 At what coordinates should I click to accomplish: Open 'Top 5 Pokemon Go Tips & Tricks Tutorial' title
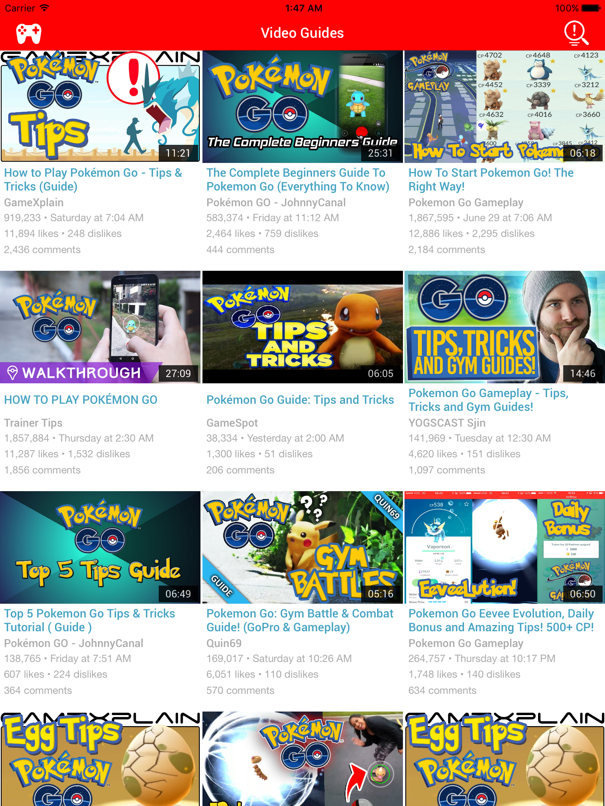(90, 620)
